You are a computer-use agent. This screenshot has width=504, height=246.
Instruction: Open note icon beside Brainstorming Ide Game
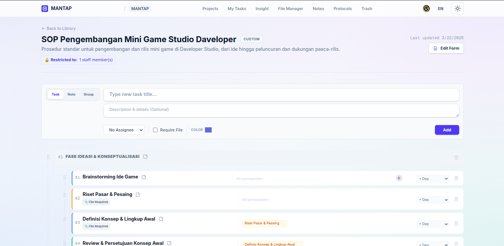pos(144,177)
